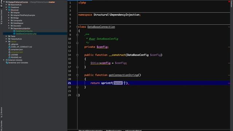Expand the Decorator tree arrow
The height and width of the screenshot is (131, 233).
9,26
